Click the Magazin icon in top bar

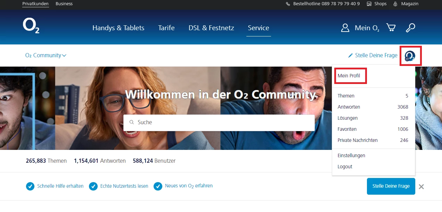tap(395, 4)
